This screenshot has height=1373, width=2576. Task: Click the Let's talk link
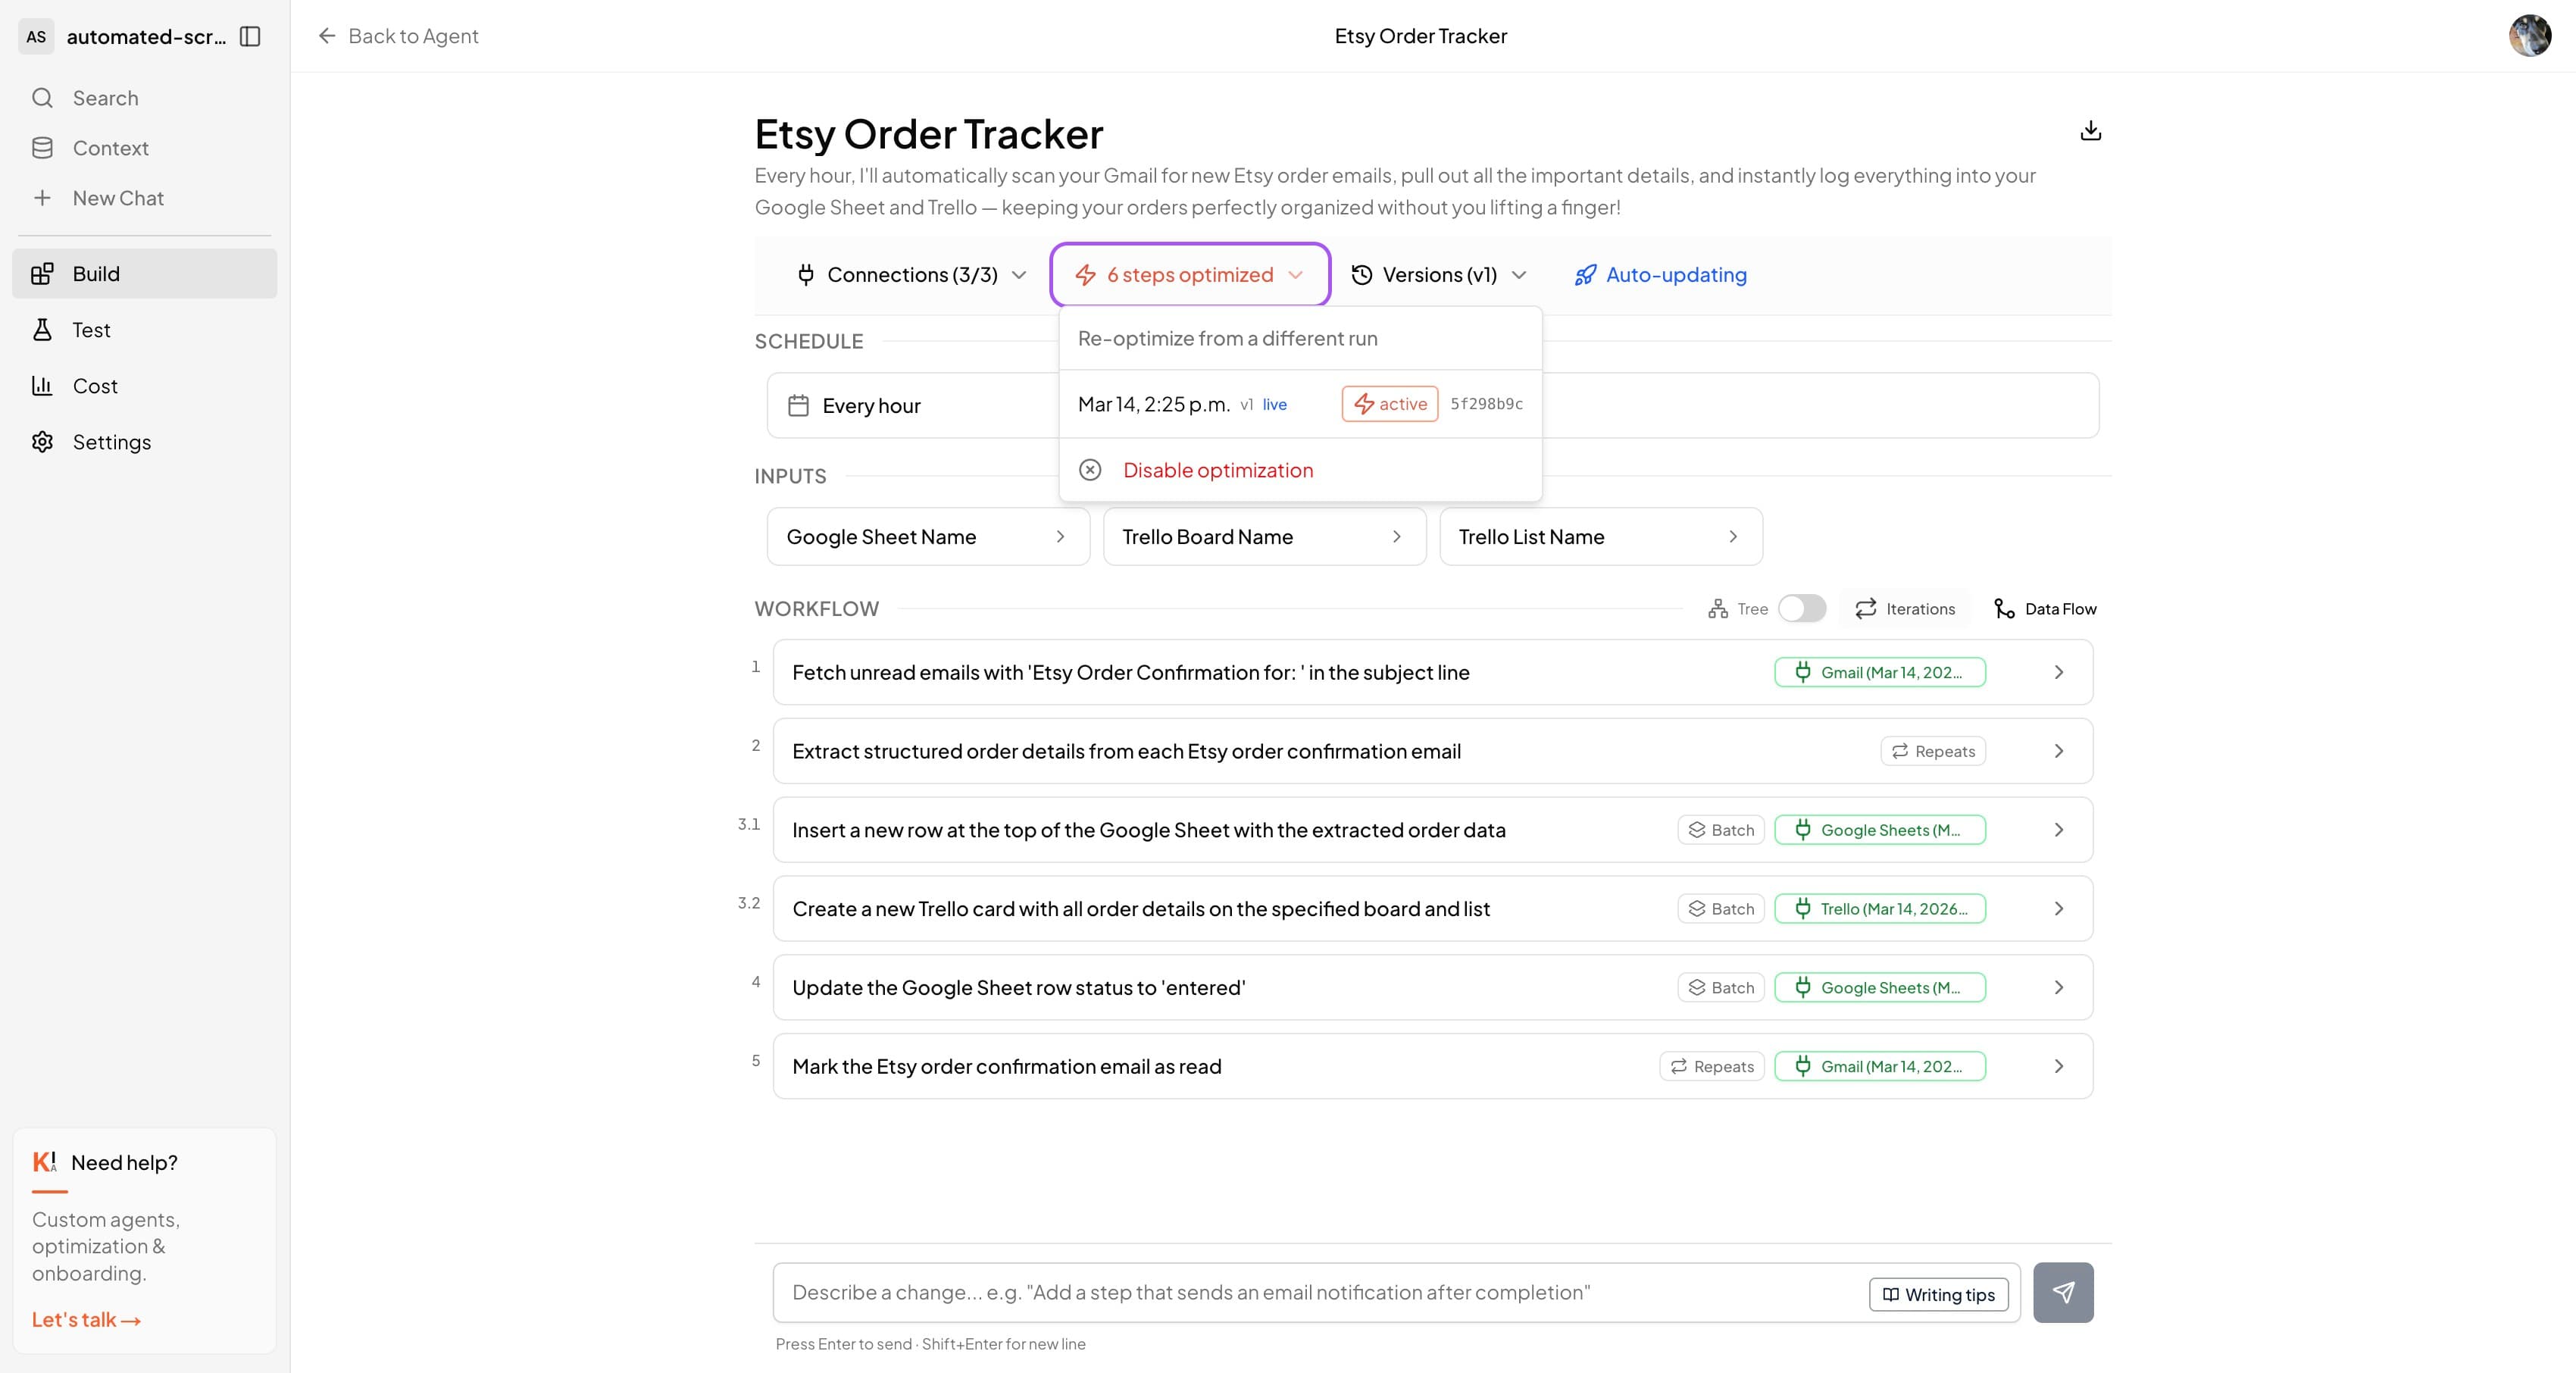[x=85, y=1319]
